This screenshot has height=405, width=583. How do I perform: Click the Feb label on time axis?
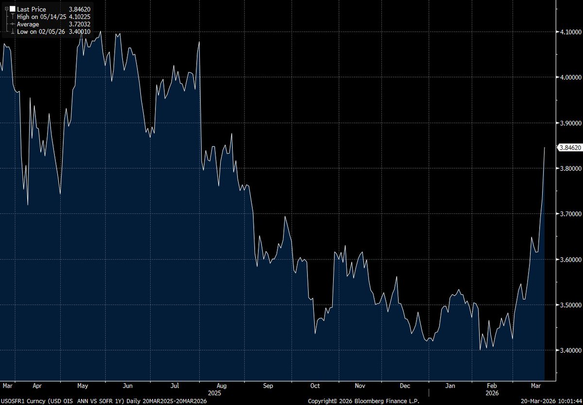(492, 386)
